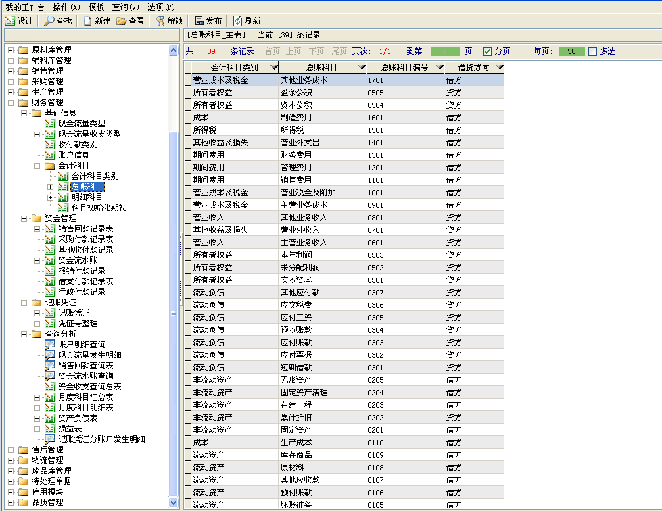Image resolution: width=662 pixels, height=511 pixels.
Task: Collapse the 财务管理 tree node
Action: 11,103
